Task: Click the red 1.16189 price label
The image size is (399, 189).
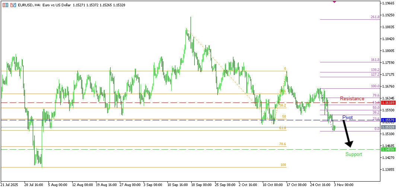Action: 389,102
